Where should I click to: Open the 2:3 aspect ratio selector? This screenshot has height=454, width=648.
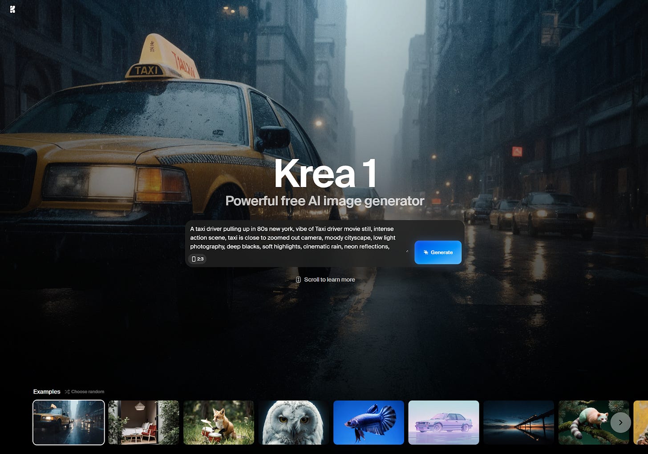(198, 259)
